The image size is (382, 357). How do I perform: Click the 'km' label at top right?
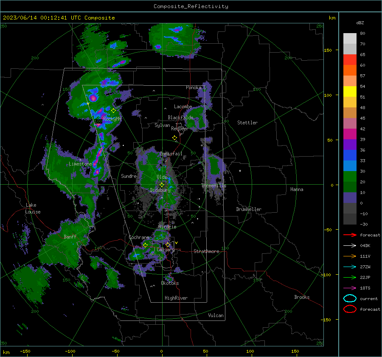coord(332,18)
